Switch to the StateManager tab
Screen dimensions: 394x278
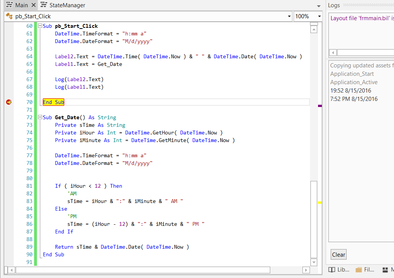pyautogui.click(x=67, y=5)
